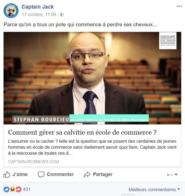Expand the Meilleurs commentaires sort dropdown
The width and height of the screenshot is (185, 196).
[x=154, y=190]
